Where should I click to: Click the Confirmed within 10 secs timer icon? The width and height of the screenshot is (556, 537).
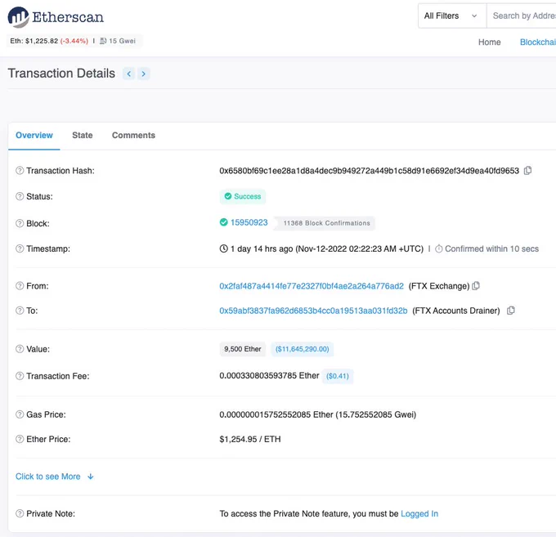click(438, 248)
